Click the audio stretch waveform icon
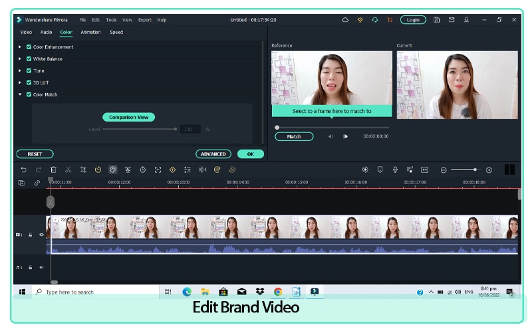 [202, 170]
